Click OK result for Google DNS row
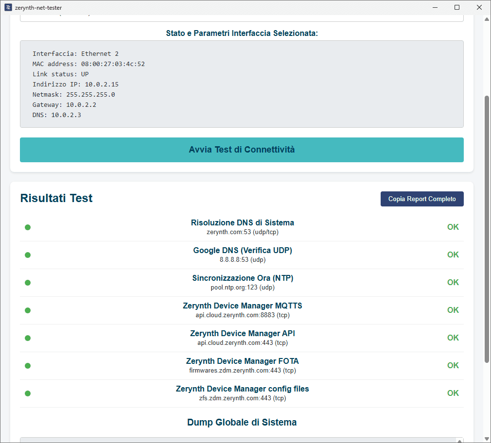The image size is (491, 443). [x=453, y=255]
